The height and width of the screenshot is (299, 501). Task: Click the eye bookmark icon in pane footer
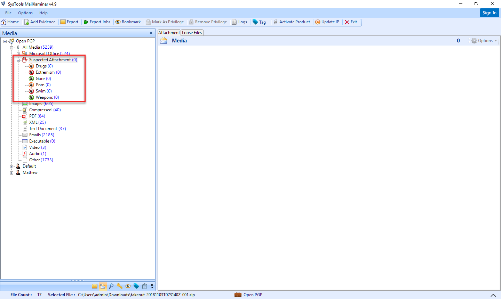[x=128, y=286]
